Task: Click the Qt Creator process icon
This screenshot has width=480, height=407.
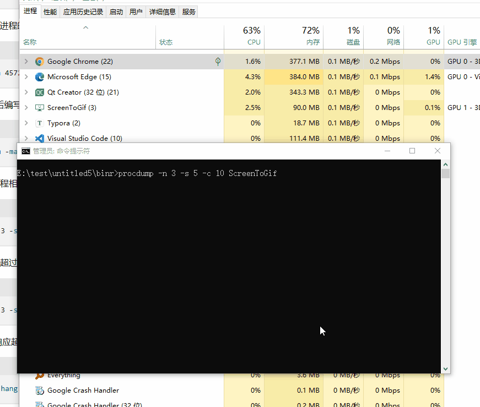Action: (x=40, y=92)
